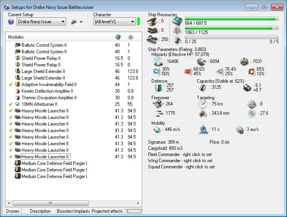Toggle the 10MN Afterburner II checkmark
The image size is (287, 217).
[x=11, y=104]
